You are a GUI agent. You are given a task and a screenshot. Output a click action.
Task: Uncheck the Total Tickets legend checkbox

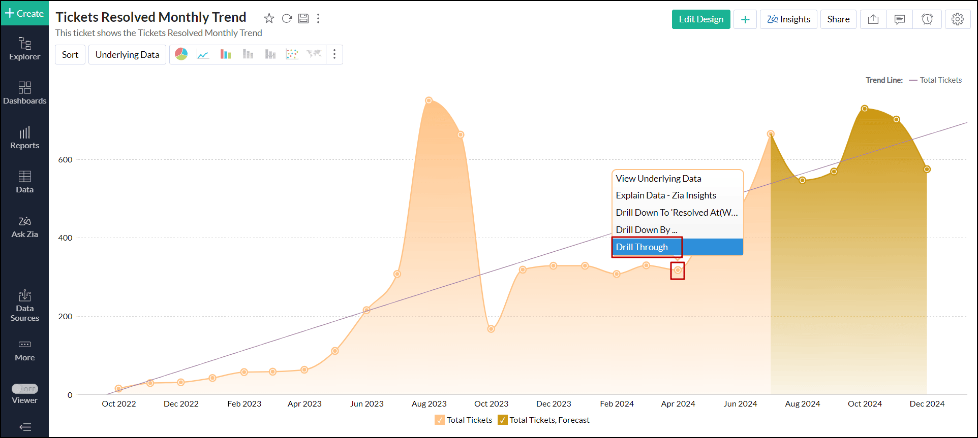[440, 420]
